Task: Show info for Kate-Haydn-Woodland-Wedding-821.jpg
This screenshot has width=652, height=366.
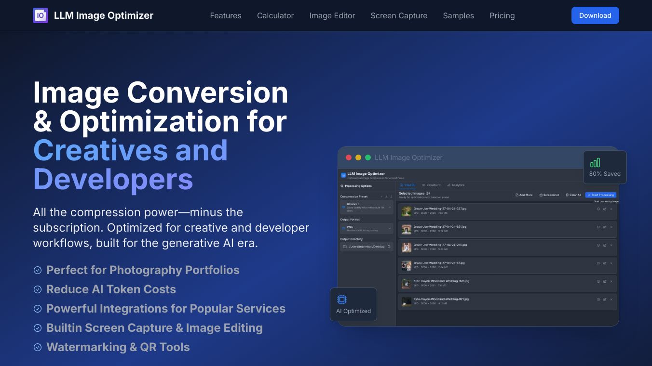Action: [x=598, y=300]
